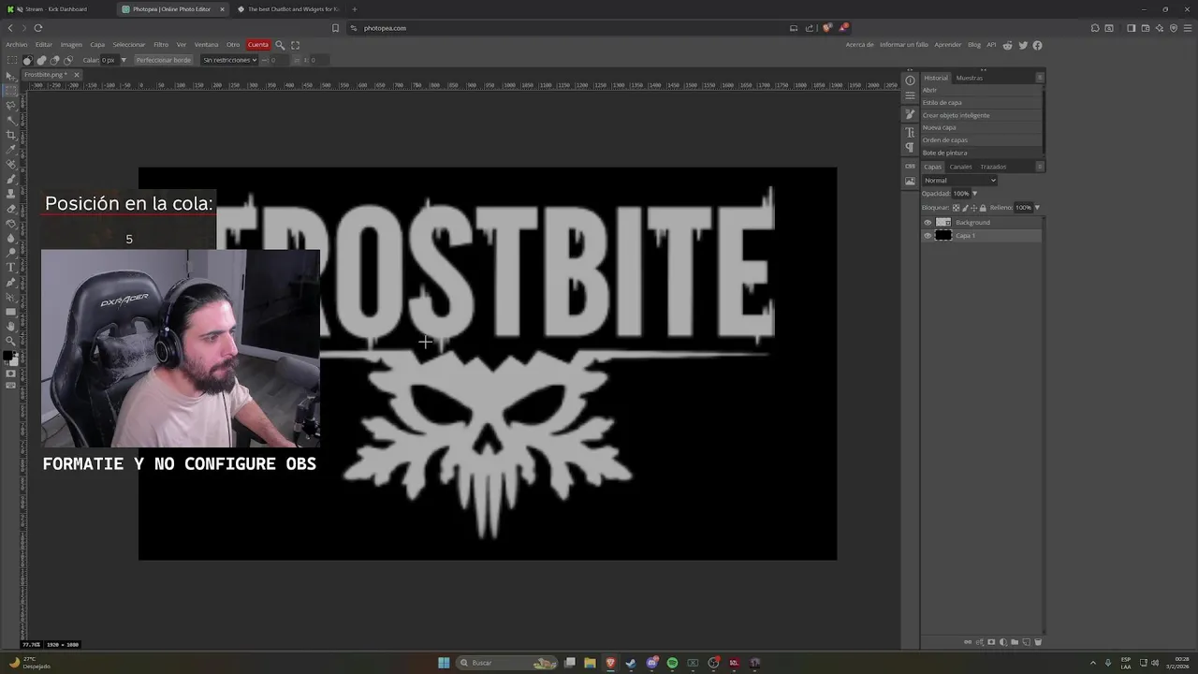Open the Paragraph panel icon
The width and height of the screenshot is (1198, 674).
[910, 148]
